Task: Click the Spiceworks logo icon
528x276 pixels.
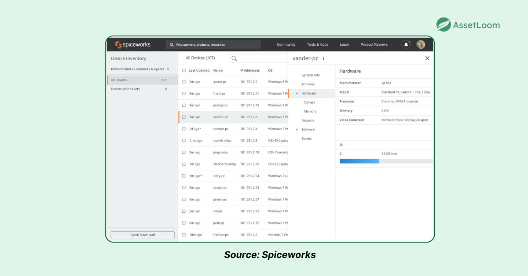Action: [118, 44]
